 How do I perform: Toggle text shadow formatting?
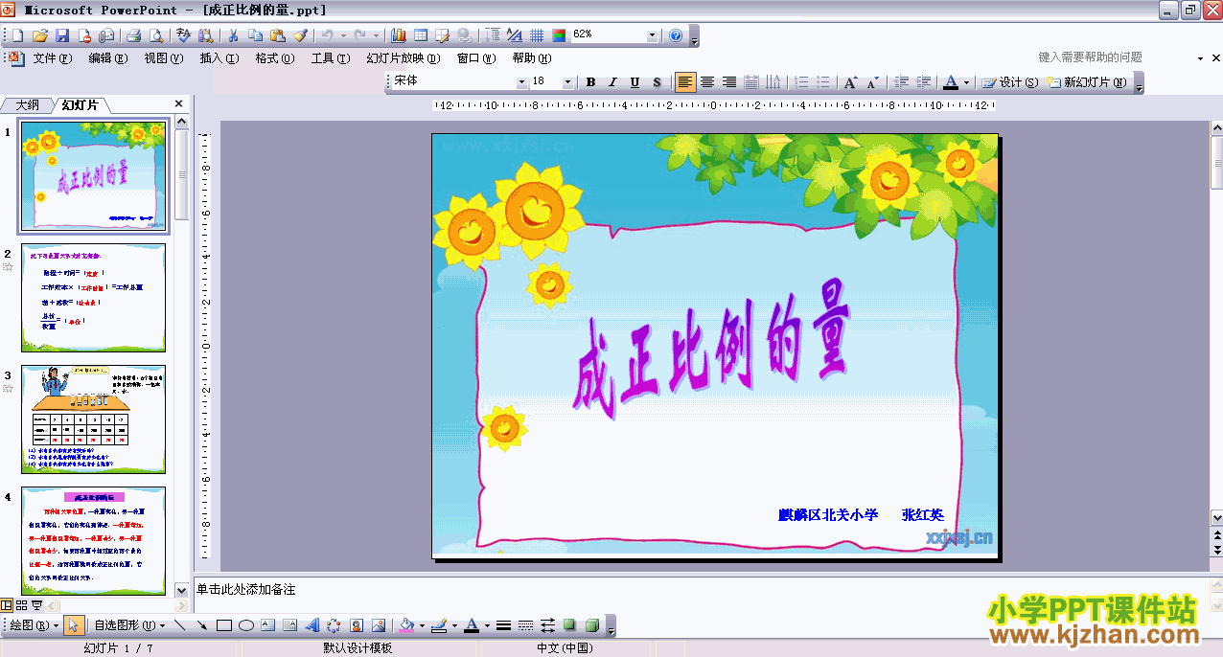657,82
